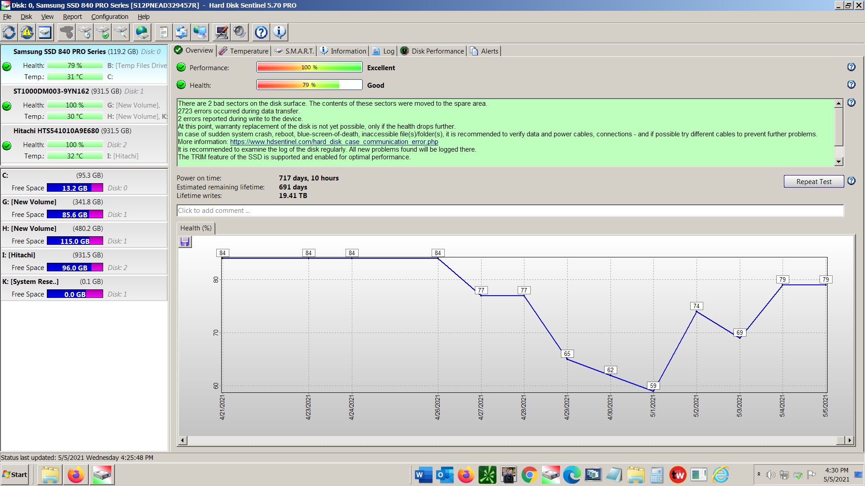Viewport: 865px width, 486px height.
Task: Click the disk-with-magnifier surface test icon
Action: pos(121,32)
